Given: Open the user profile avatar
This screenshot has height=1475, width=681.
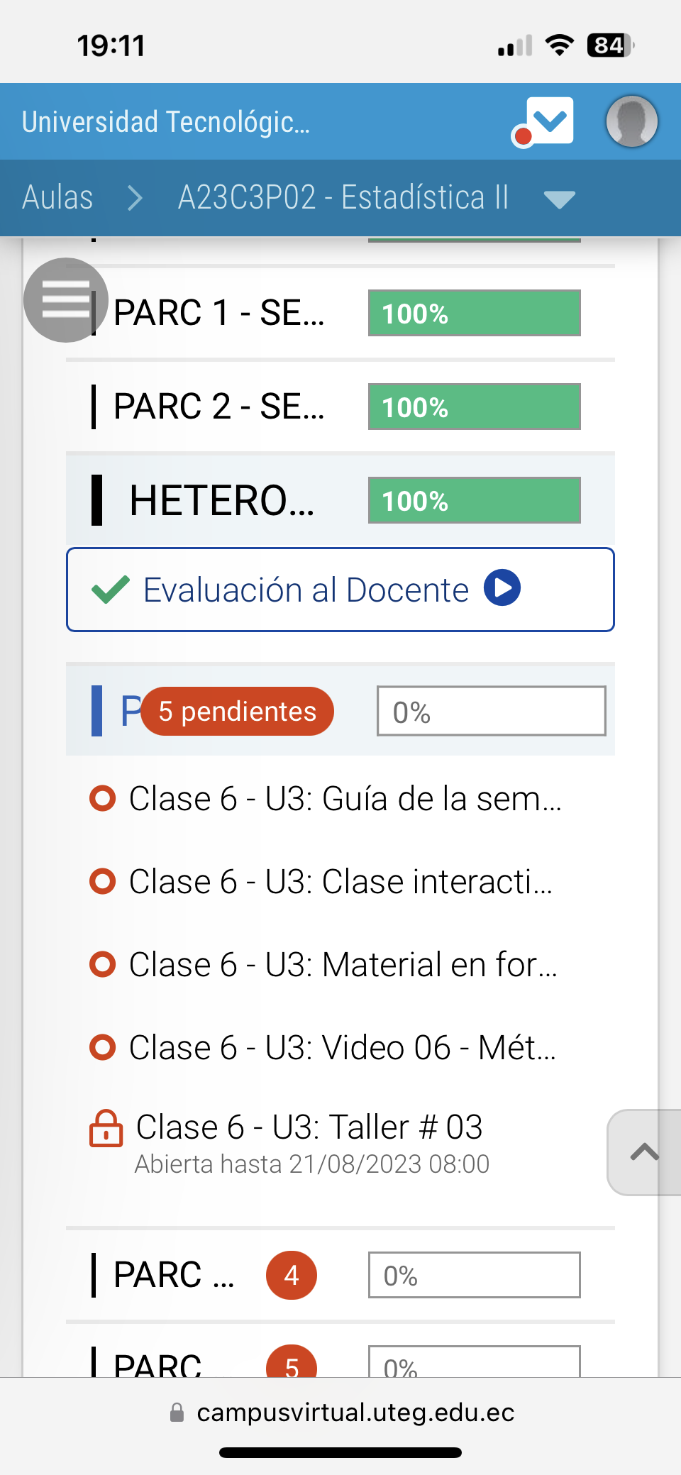Looking at the screenshot, I should 631,121.
